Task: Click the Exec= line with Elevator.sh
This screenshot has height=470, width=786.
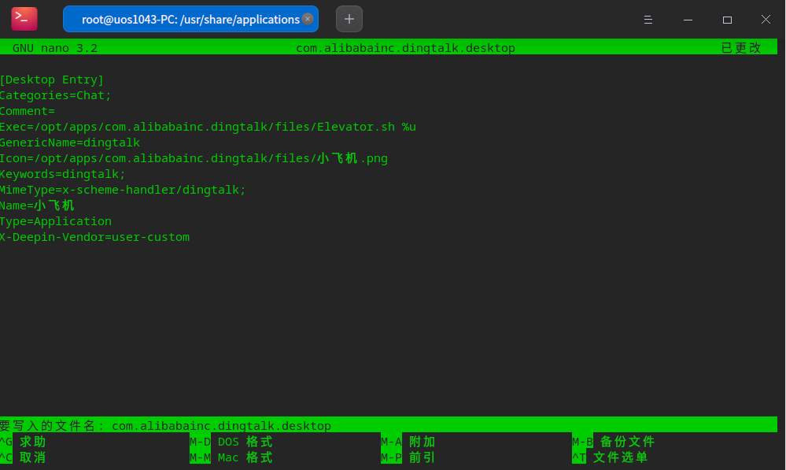Action: click(208, 127)
